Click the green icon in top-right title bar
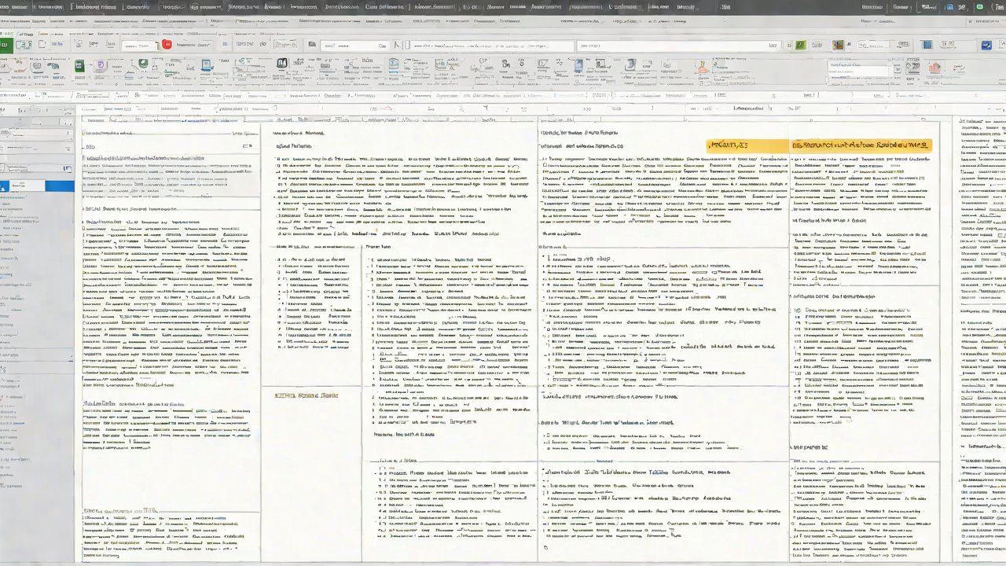1006x566 pixels. 979,7
